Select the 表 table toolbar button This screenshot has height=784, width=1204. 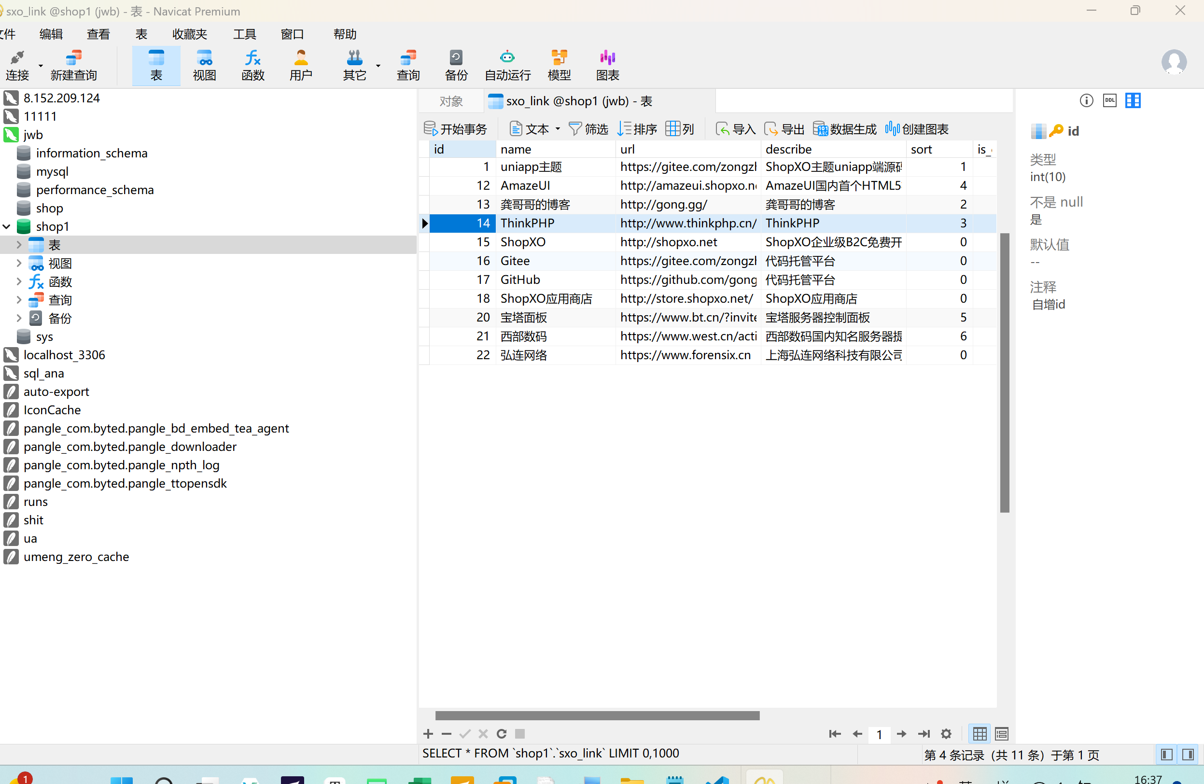156,65
